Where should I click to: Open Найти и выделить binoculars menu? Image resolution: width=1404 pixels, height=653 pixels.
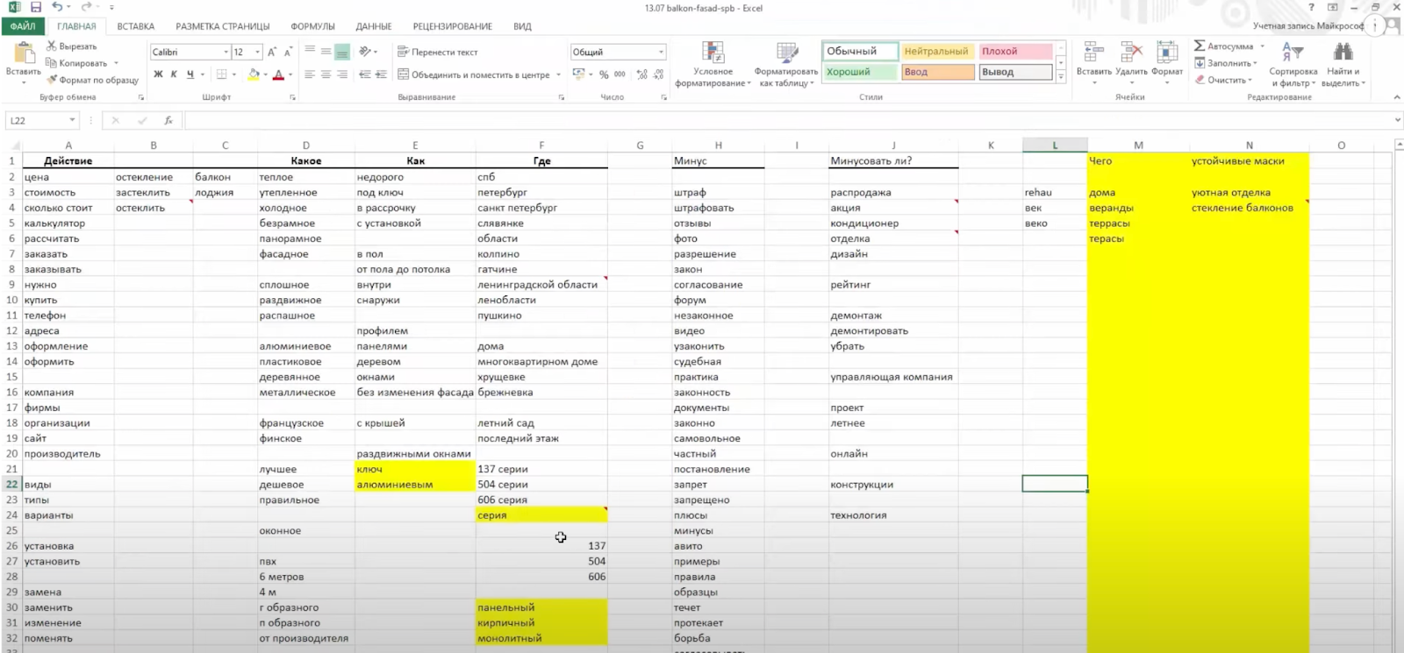click(x=1343, y=64)
